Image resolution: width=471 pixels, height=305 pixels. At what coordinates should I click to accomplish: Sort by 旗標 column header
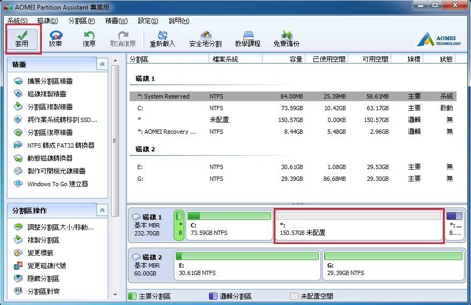tap(407, 59)
